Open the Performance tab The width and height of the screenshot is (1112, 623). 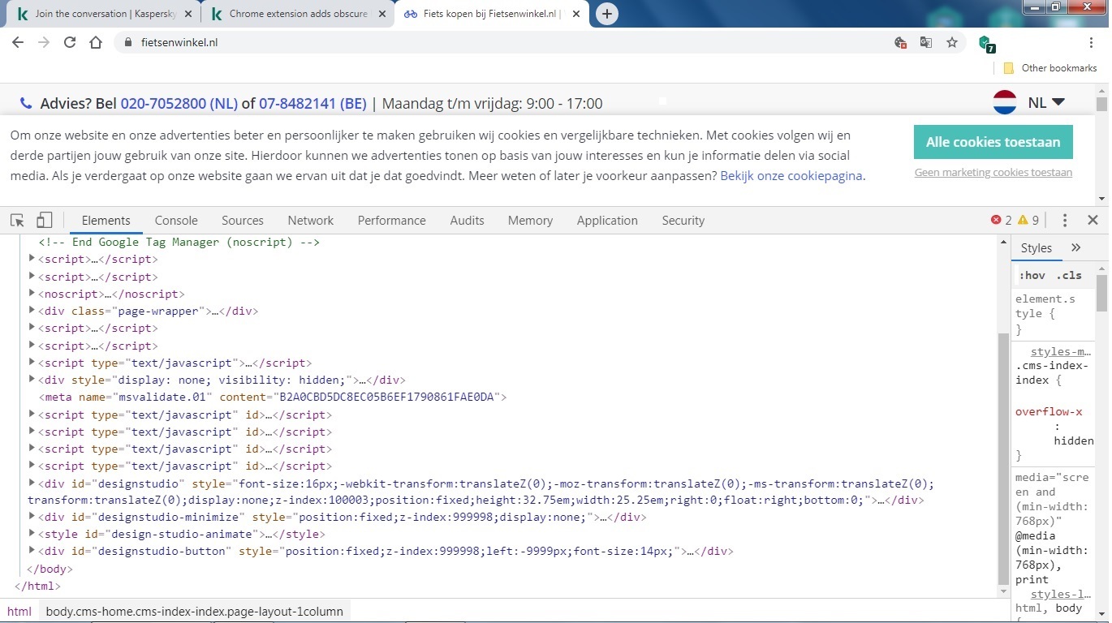pos(391,220)
